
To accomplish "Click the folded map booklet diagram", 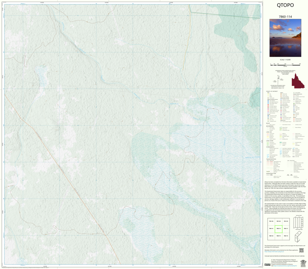I will click(298, 237).
